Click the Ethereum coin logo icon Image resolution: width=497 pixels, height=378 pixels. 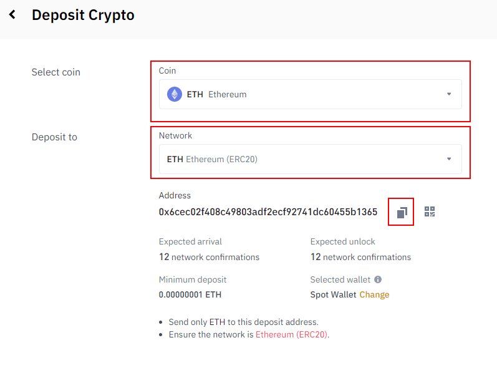(x=175, y=94)
